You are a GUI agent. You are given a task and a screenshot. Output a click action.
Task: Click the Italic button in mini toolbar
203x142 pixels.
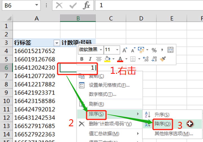coord(90,59)
